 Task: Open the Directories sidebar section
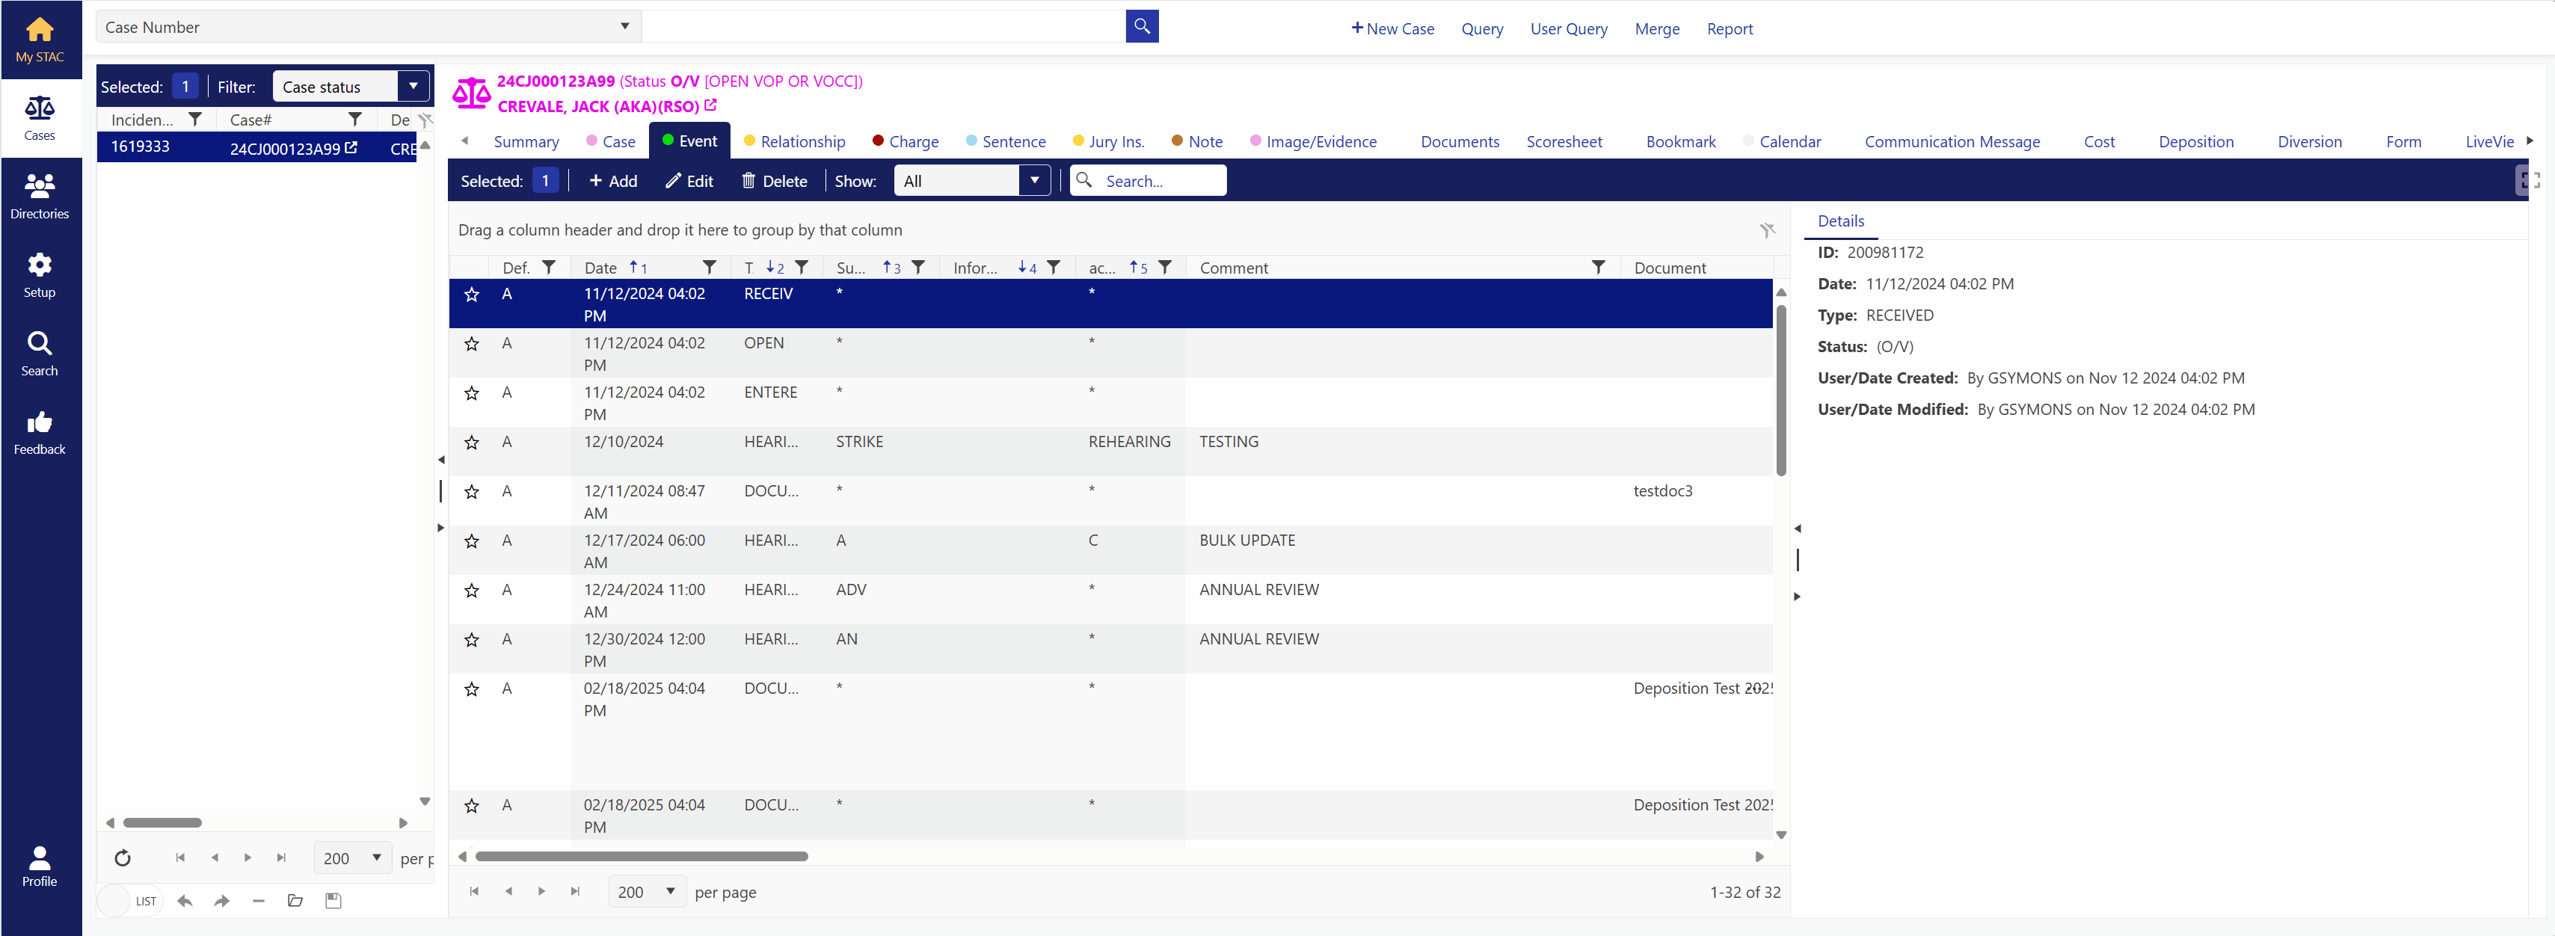[40, 195]
